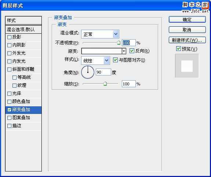Select the 投影 label in styles list
This screenshot has width=211, height=177.
(x=17, y=37)
